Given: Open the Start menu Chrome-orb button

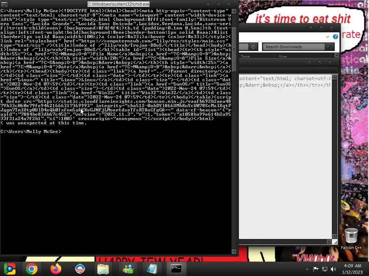Looking at the screenshot, I should click(x=10, y=269).
